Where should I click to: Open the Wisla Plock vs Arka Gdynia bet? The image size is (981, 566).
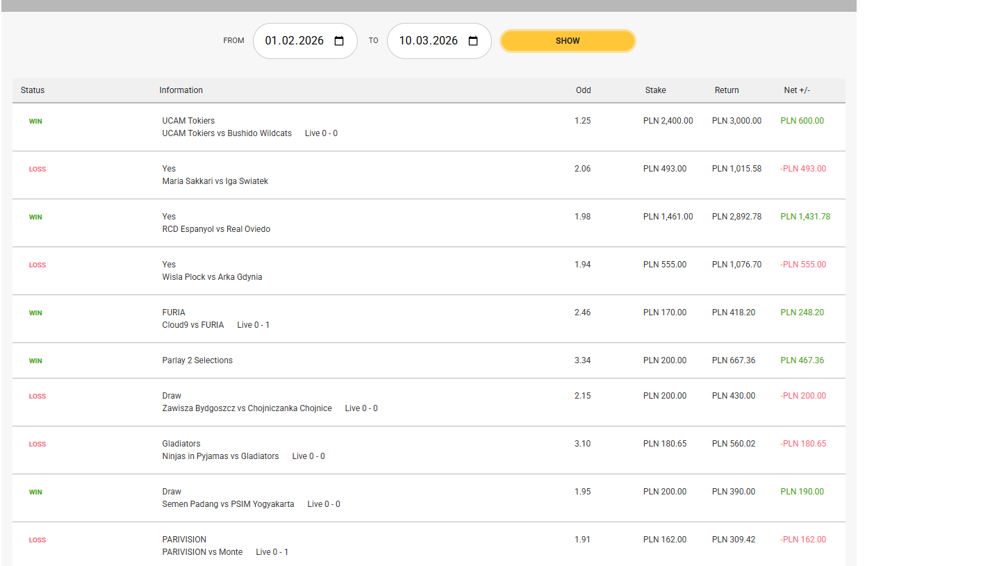[x=212, y=277]
